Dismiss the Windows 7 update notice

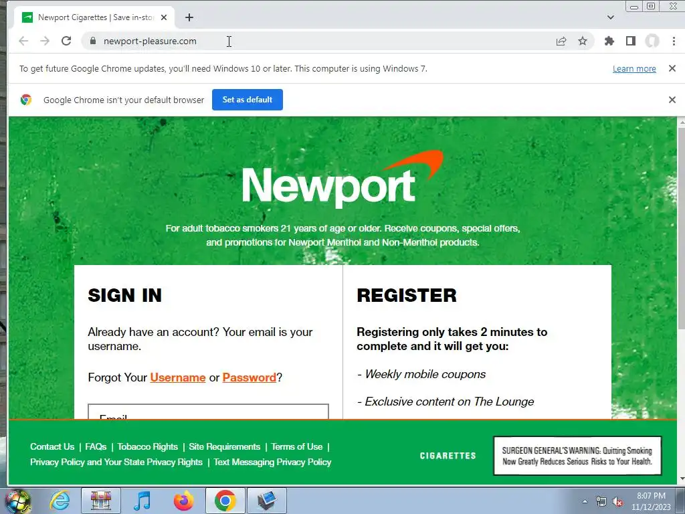pos(672,68)
